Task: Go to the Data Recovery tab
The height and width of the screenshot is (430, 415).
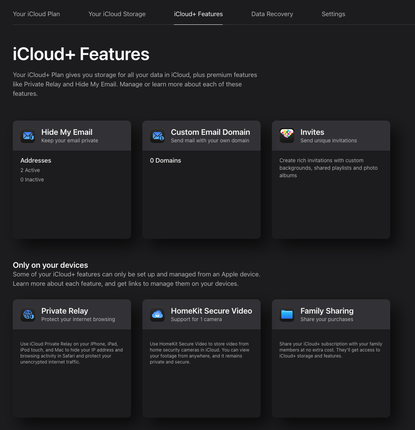Action: click(x=272, y=14)
